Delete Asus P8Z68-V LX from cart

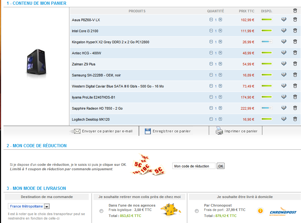pos(295,20)
